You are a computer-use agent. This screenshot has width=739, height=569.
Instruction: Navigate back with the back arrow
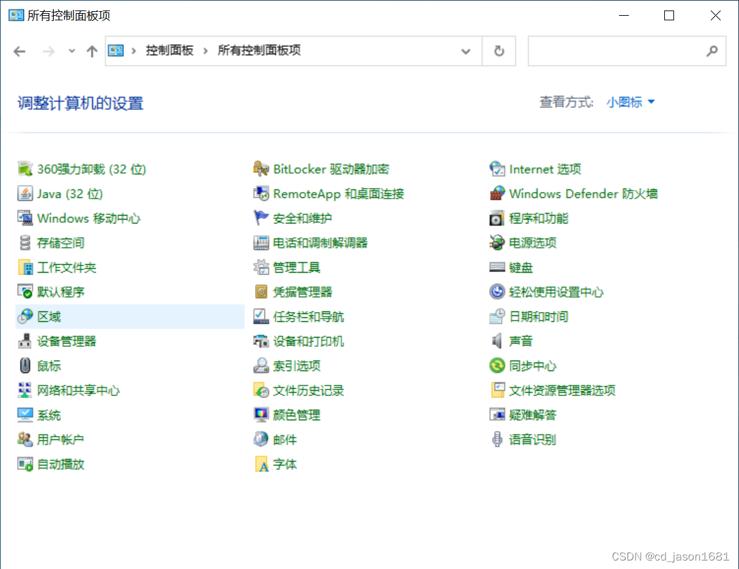coord(19,50)
